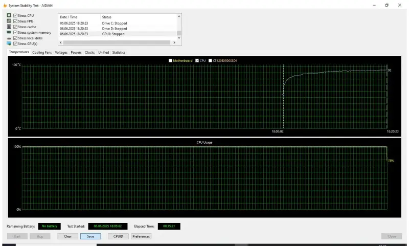Uncheck the Stress CPU checkbox
The image size is (409, 246).
point(15,16)
